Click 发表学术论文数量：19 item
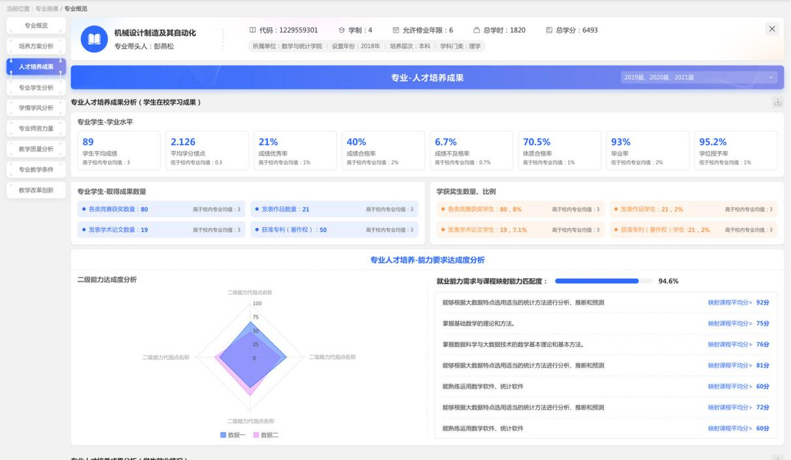This screenshot has height=460, width=791. click(x=161, y=230)
